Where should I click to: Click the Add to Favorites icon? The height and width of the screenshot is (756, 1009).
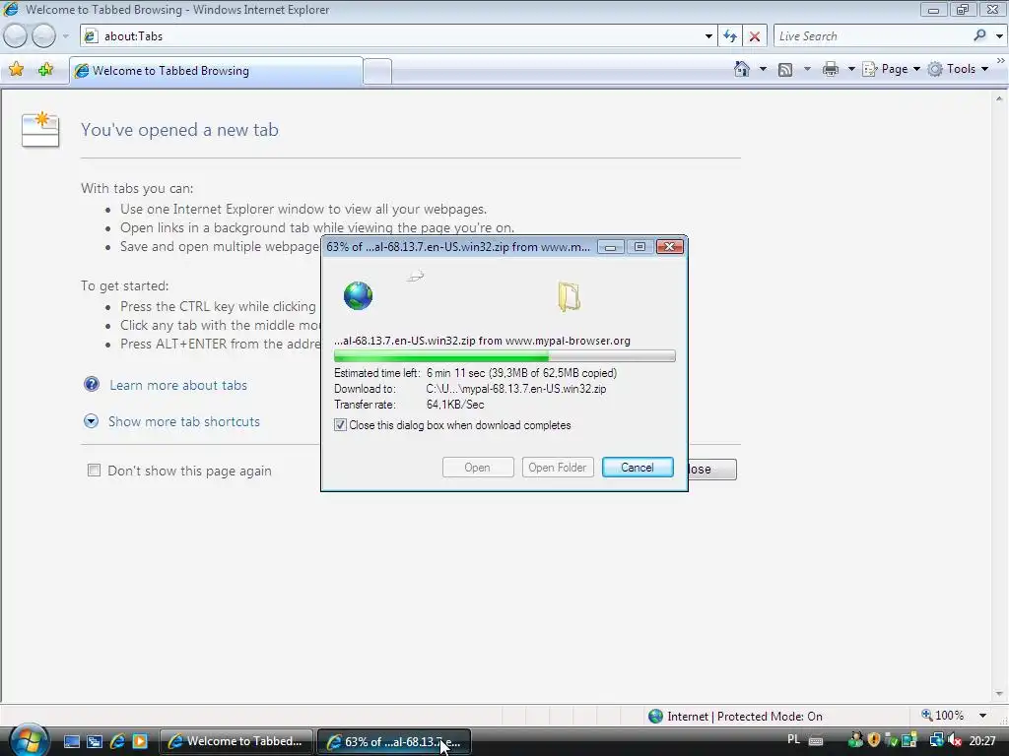click(45, 70)
